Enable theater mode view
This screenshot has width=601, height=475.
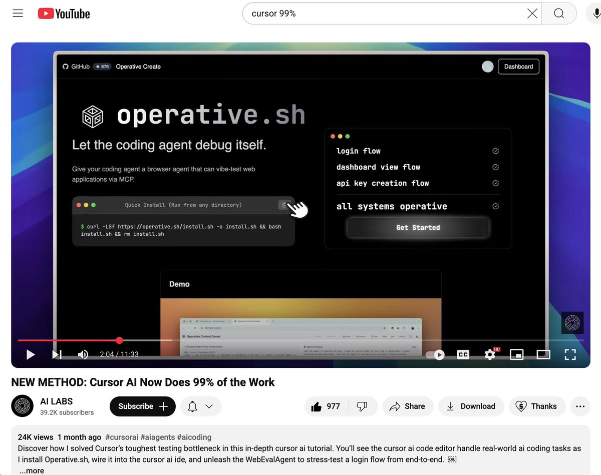(x=543, y=354)
